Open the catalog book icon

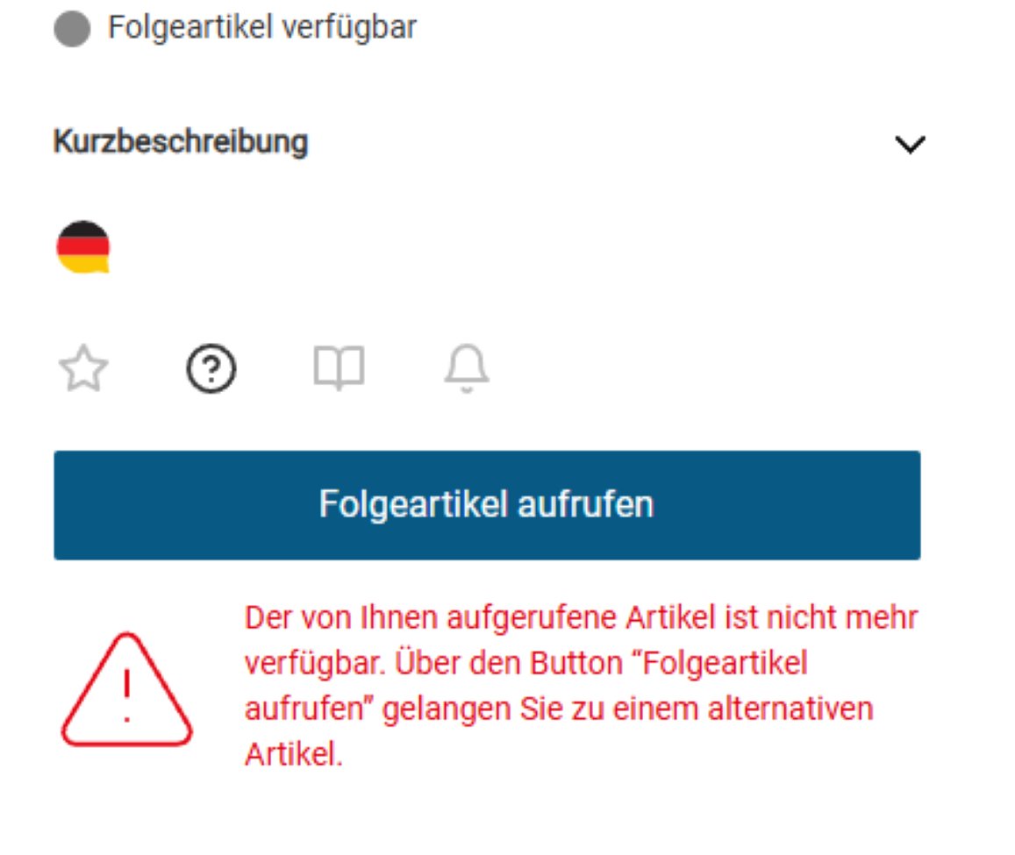(x=339, y=367)
